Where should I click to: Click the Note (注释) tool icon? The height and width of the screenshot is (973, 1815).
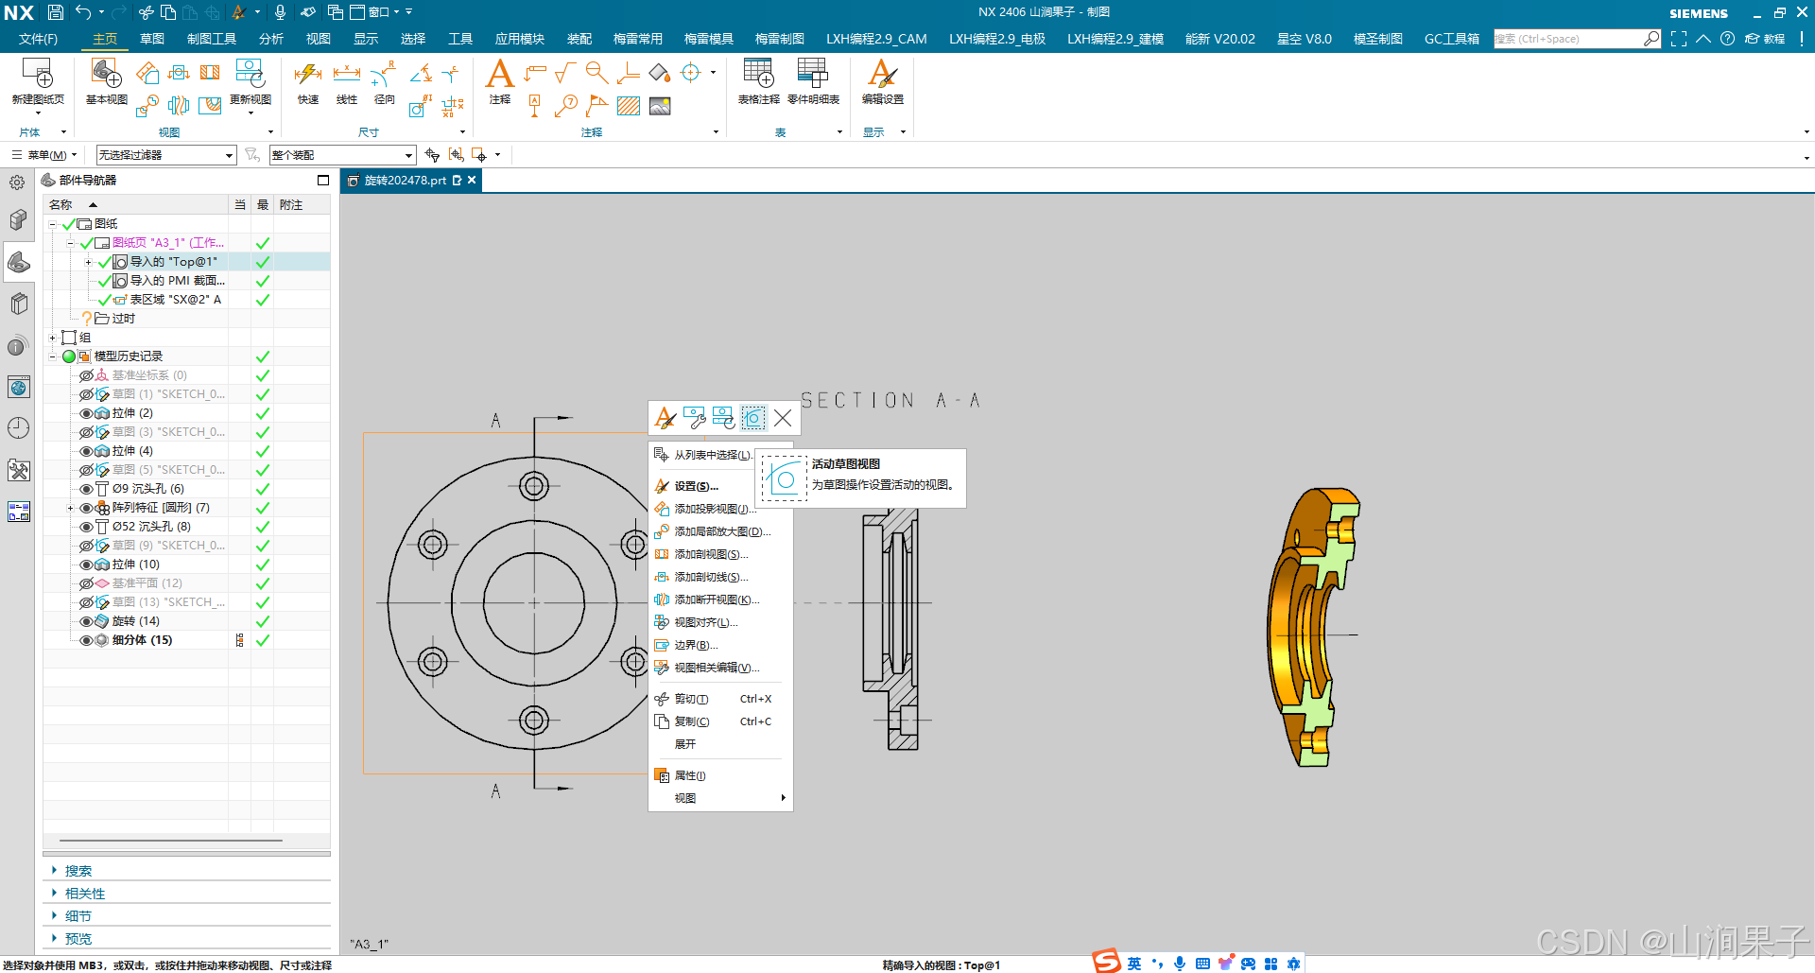(x=500, y=74)
